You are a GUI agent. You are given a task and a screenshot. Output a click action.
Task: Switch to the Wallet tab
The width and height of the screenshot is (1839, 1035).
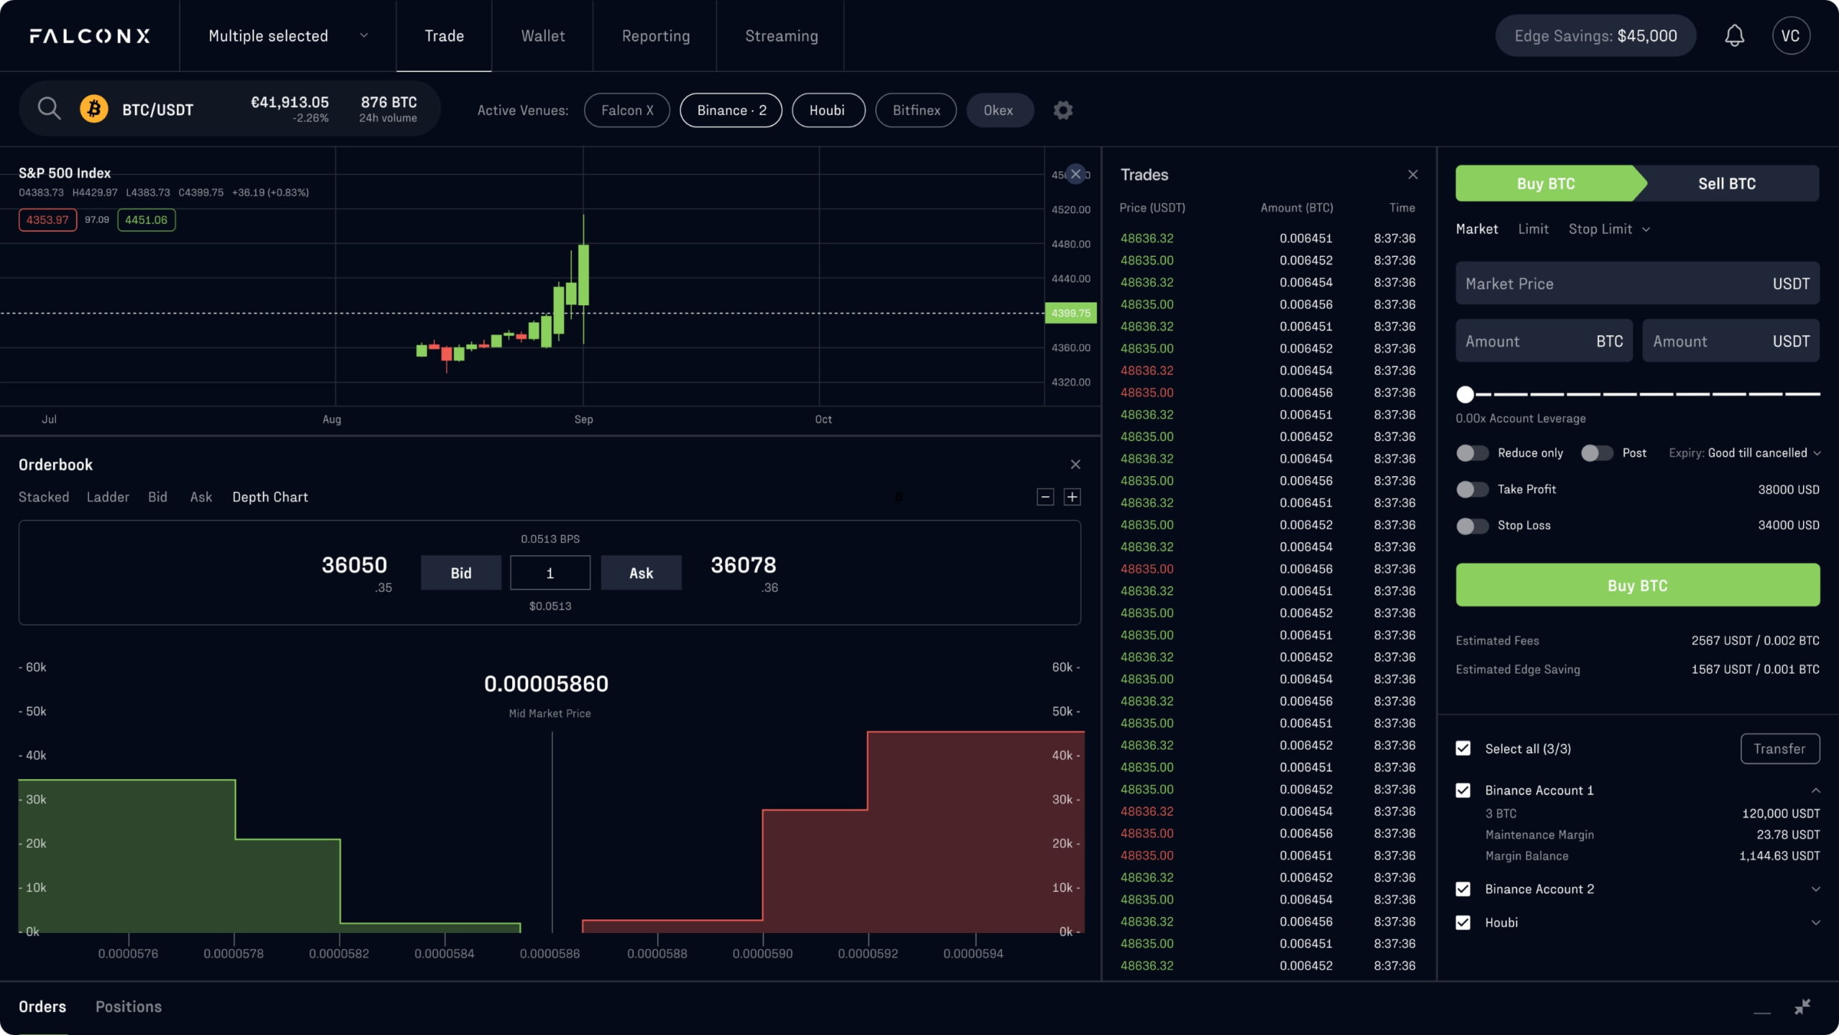point(542,36)
